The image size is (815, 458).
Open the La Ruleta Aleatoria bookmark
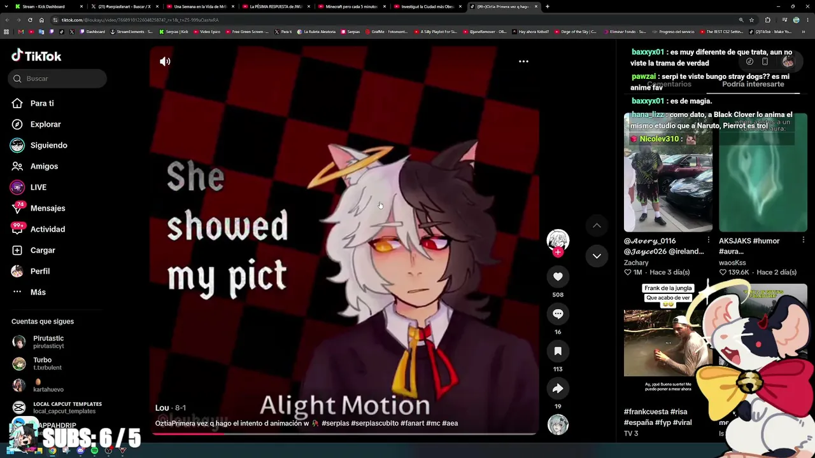click(318, 31)
